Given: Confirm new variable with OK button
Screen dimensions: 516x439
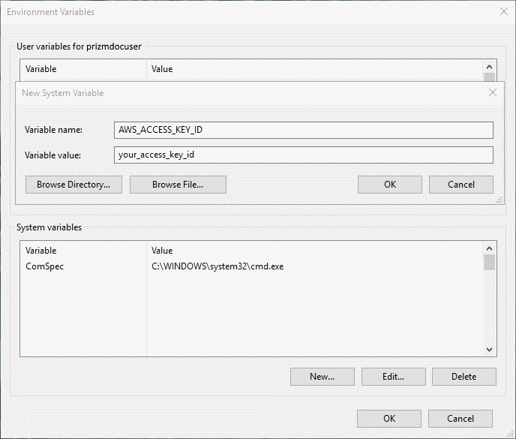Looking at the screenshot, I should (x=390, y=185).
